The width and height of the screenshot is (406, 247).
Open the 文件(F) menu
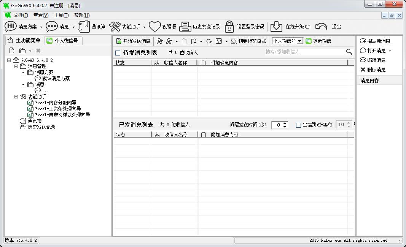coord(21,15)
